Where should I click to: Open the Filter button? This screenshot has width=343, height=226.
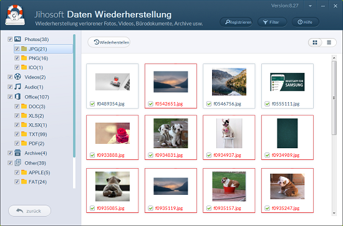click(272, 22)
